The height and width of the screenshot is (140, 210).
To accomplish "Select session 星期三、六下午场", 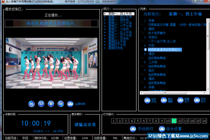I will point(120,26).
